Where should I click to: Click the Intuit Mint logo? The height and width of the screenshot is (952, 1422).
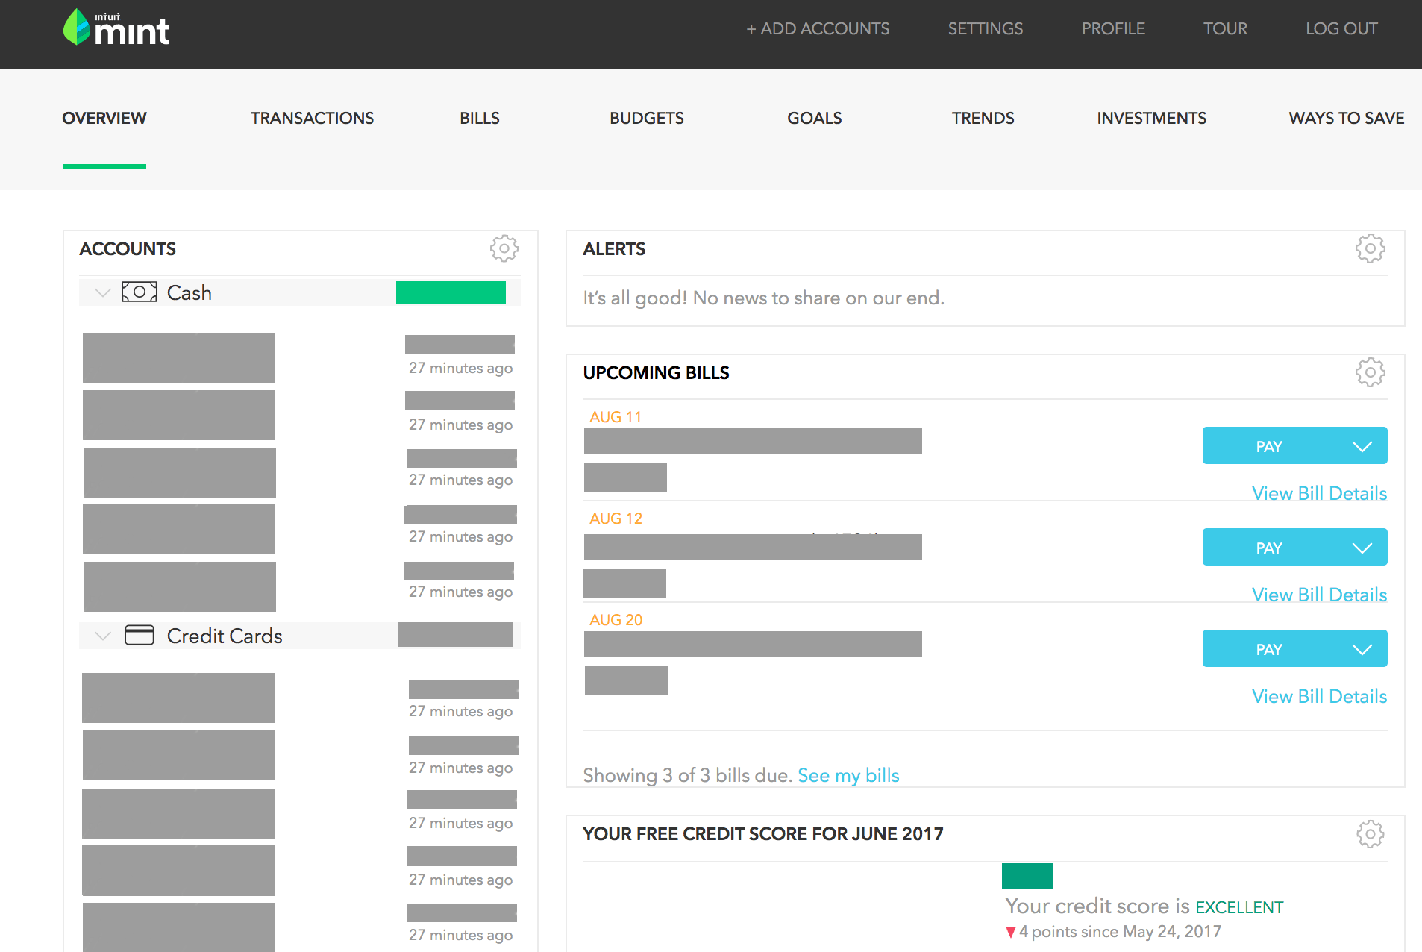(116, 28)
